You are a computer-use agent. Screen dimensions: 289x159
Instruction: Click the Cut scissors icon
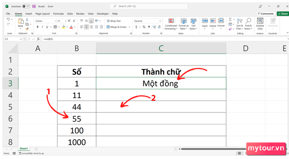click(27, 19)
